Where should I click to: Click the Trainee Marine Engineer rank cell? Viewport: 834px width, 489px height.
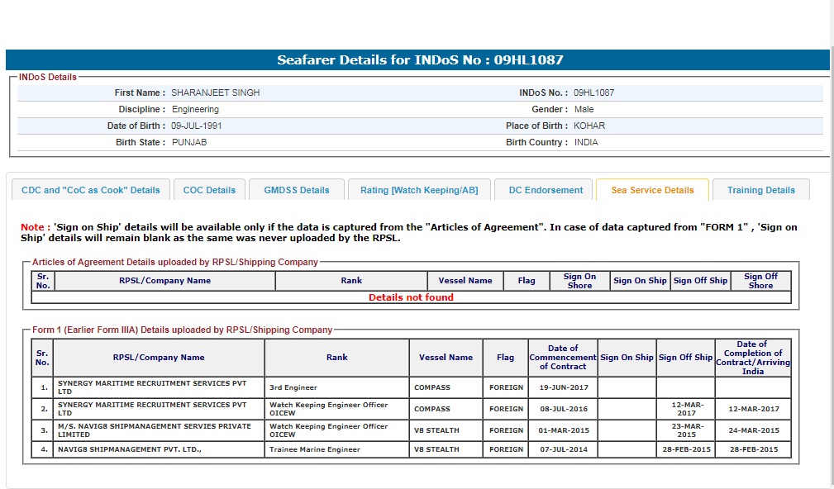(x=315, y=450)
